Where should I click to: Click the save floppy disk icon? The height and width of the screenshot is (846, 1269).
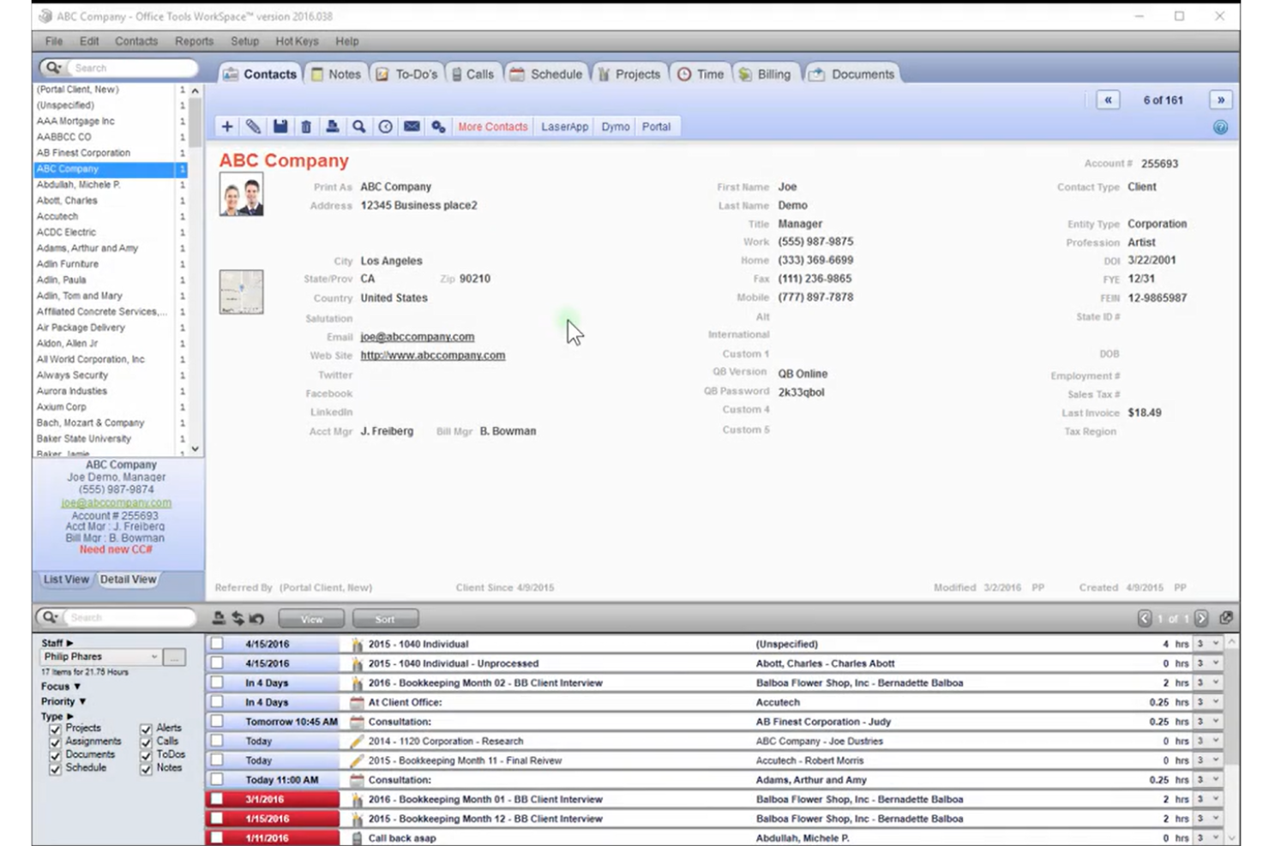point(280,127)
